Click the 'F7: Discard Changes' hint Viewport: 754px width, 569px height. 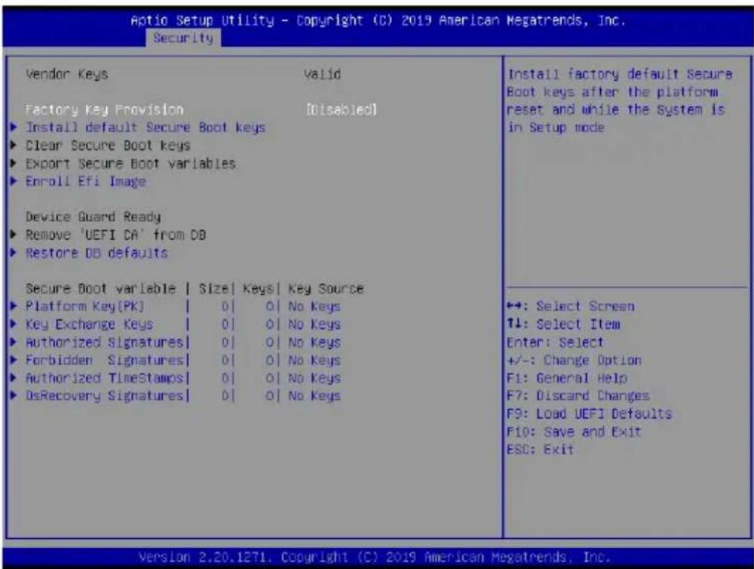click(578, 395)
